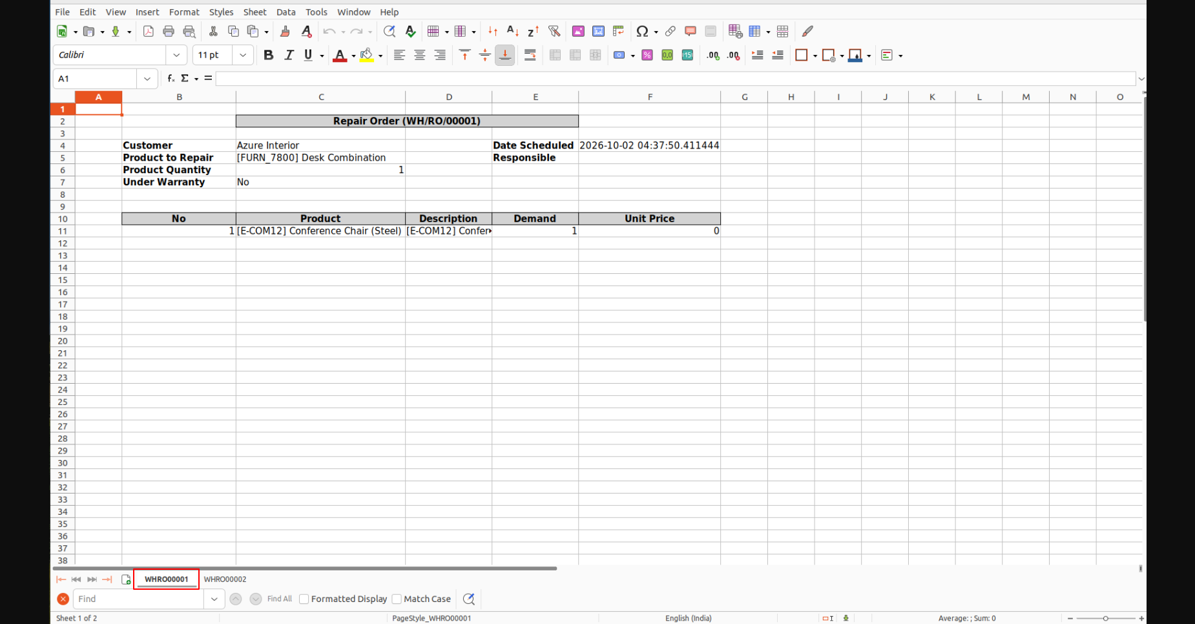Toggle Underline formatting

(308, 55)
